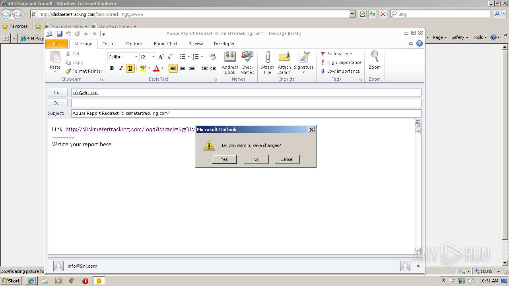The width and height of the screenshot is (509, 286).
Task: Switch to the Developer tab
Action: click(x=224, y=44)
